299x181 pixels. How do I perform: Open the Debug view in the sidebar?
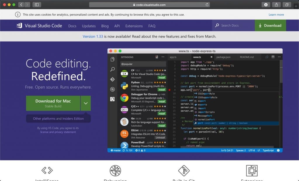pos(112,89)
